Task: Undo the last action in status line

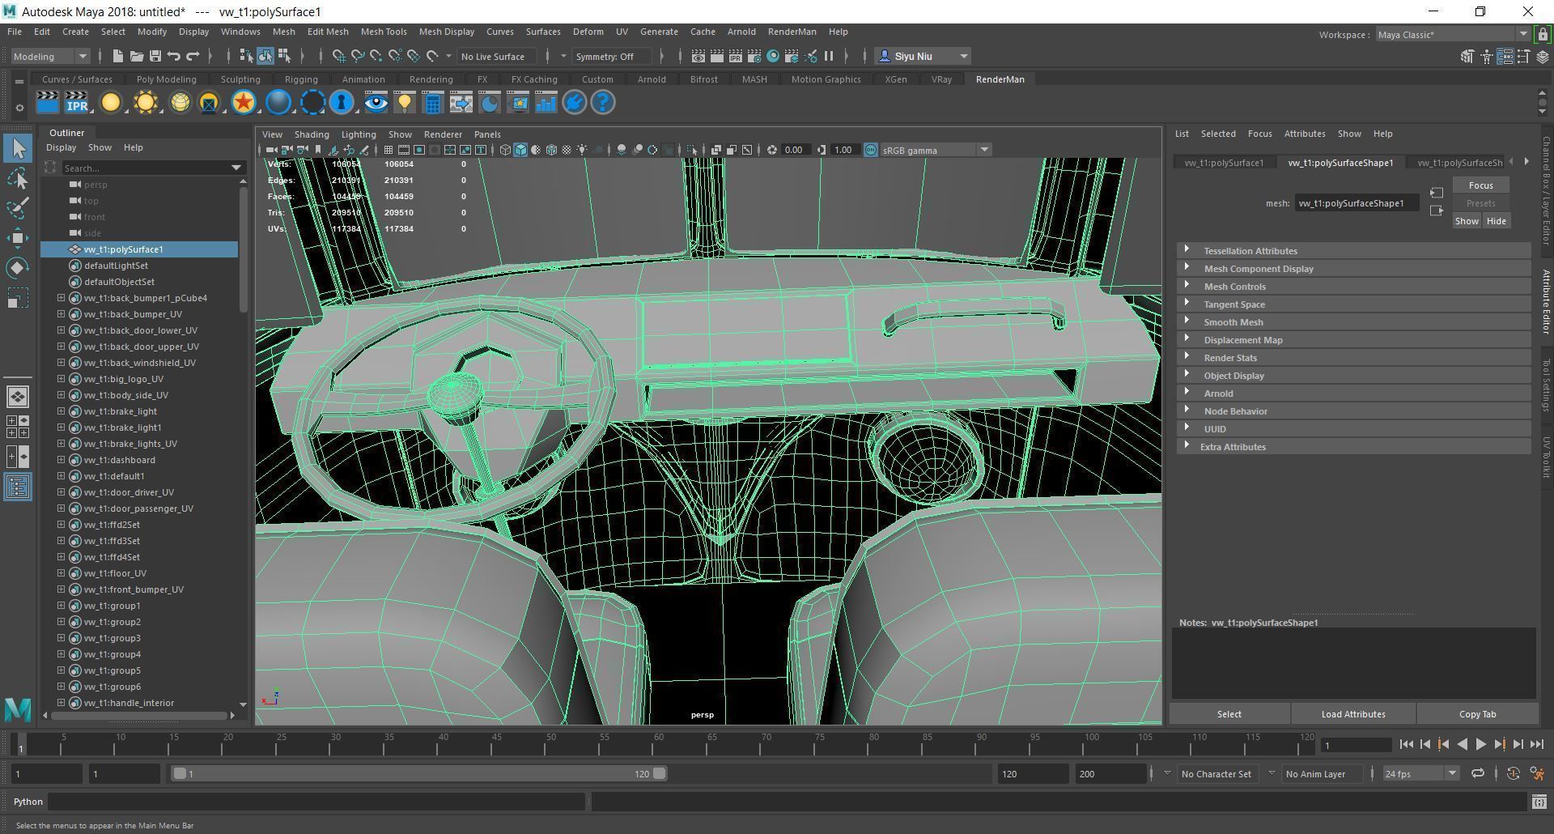Action: click(173, 56)
